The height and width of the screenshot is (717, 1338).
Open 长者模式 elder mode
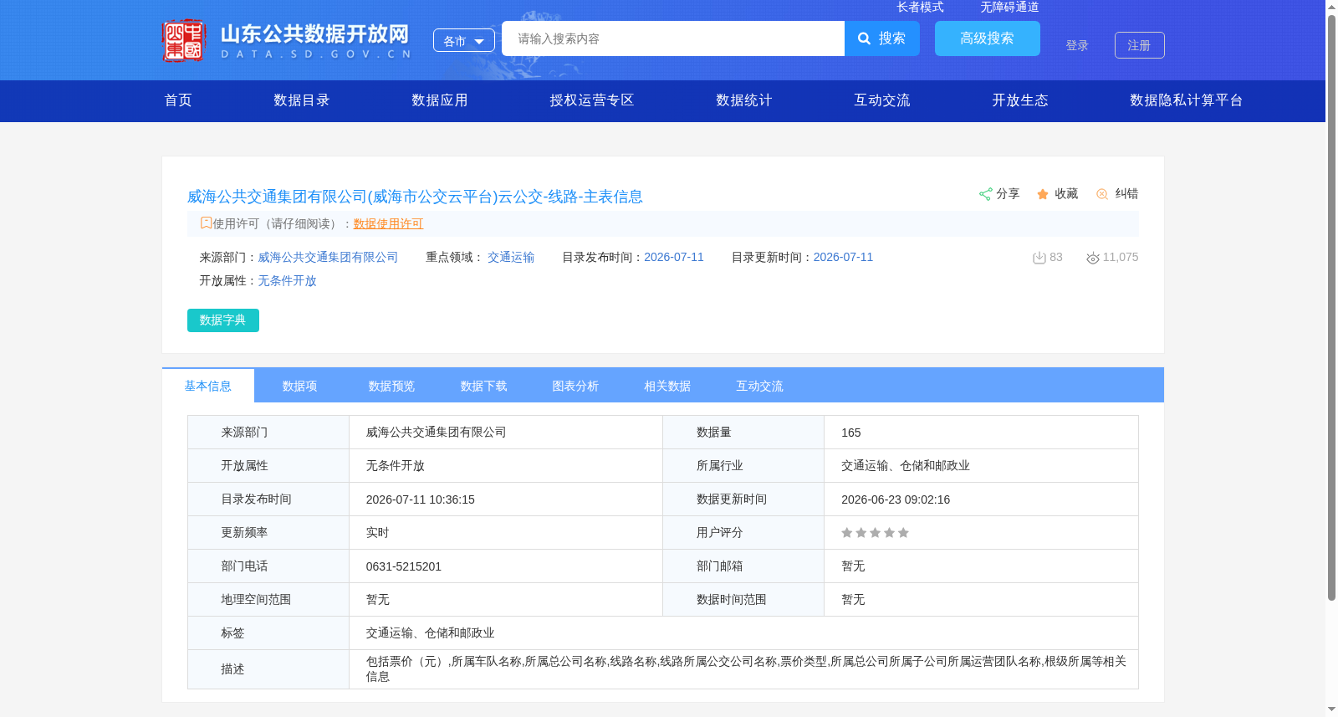coord(920,7)
